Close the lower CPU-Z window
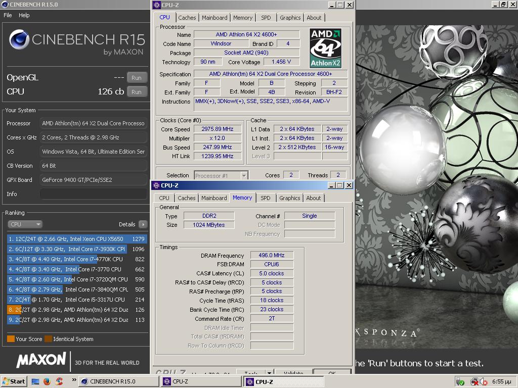This screenshot has width=518, height=388. click(349, 185)
